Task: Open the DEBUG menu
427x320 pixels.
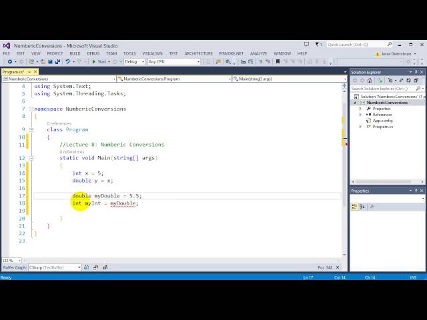Action: click(93, 53)
